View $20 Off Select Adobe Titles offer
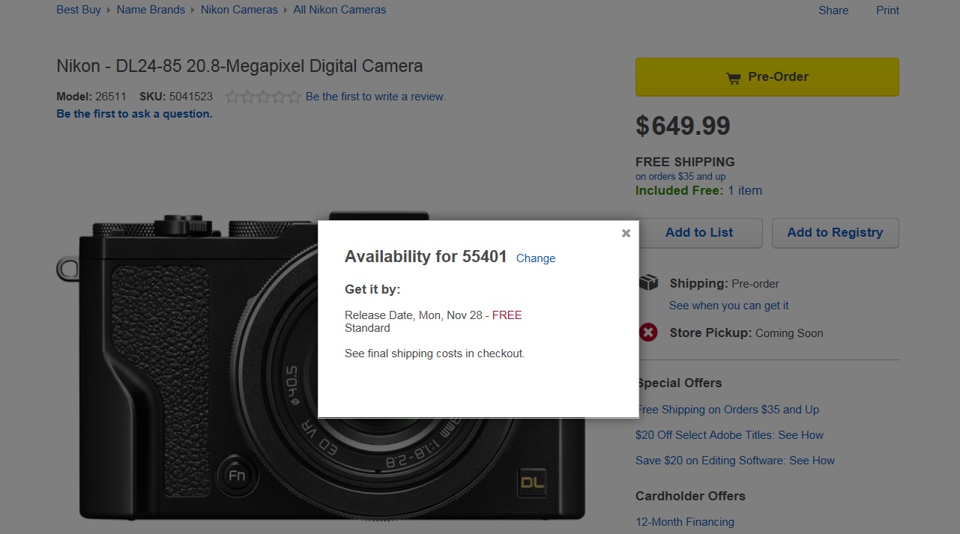Image resolution: width=960 pixels, height=534 pixels. [730, 435]
